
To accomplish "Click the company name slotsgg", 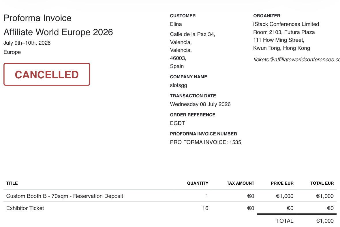I will point(179,85).
